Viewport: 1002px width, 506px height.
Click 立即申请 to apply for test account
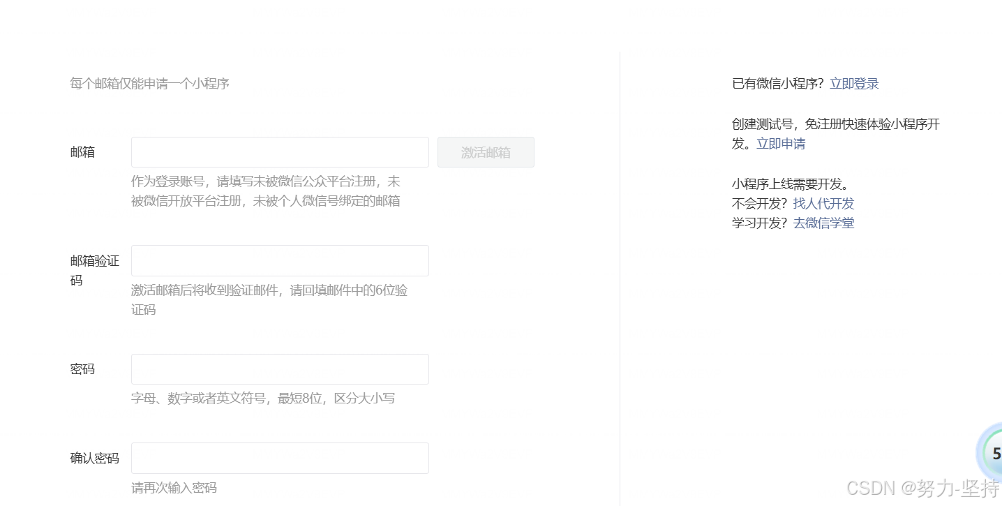pos(781,144)
